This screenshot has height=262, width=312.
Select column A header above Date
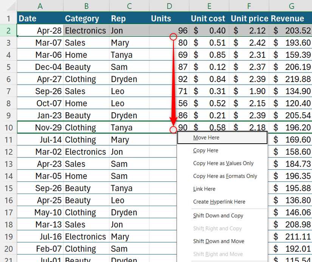click(40, 6)
